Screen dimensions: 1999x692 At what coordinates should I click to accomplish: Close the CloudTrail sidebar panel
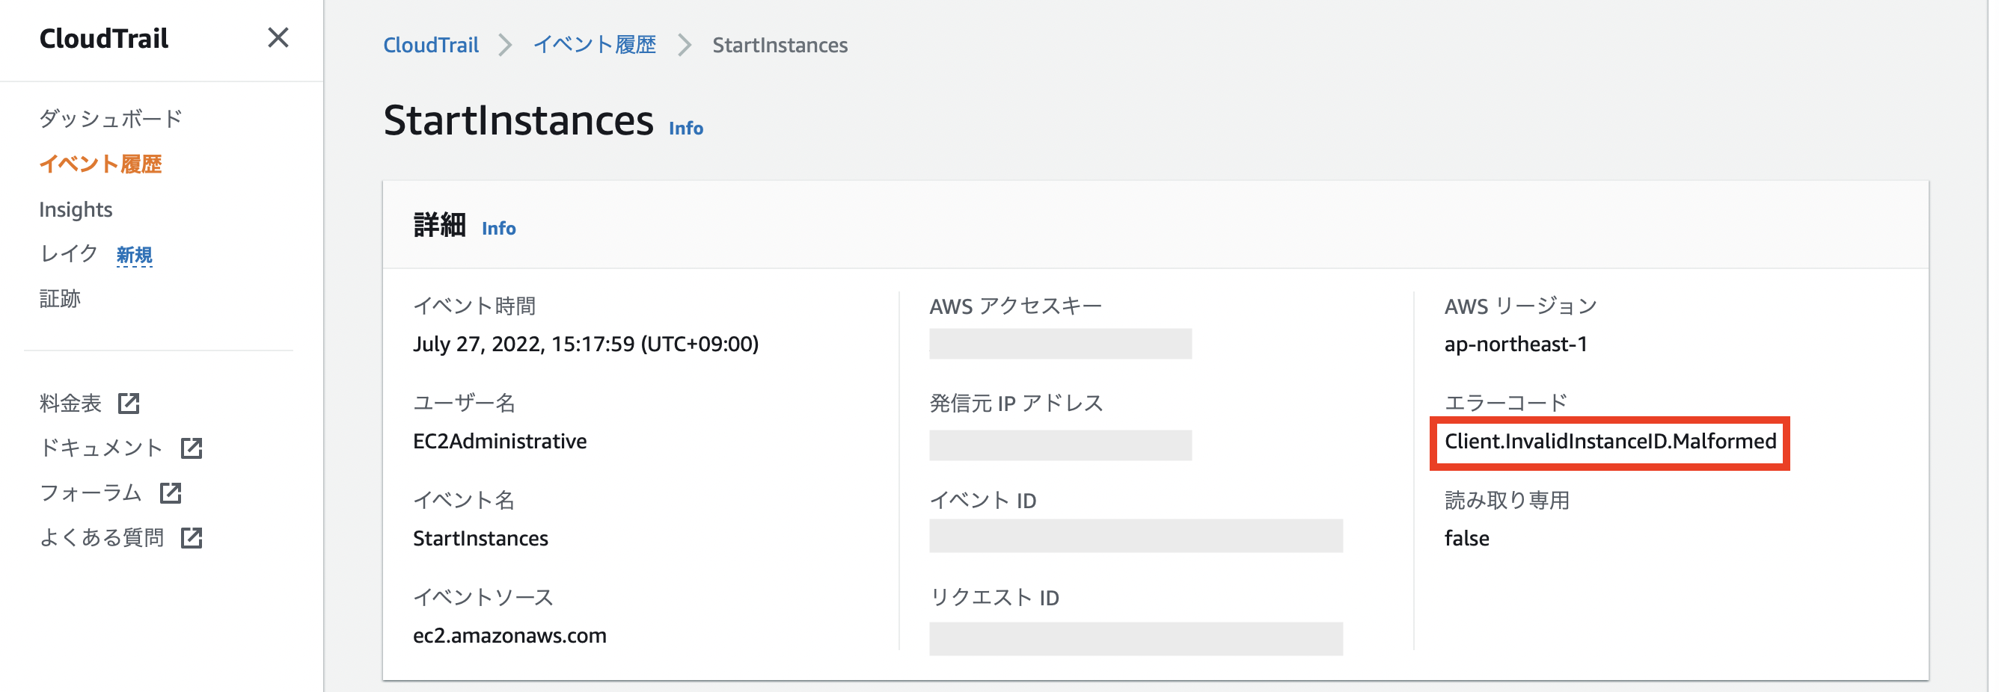(278, 38)
